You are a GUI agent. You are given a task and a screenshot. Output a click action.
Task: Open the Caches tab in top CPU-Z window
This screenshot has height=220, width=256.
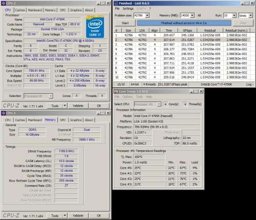pos(20,10)
